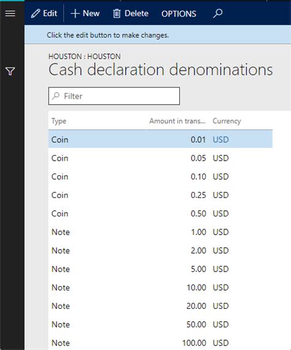
Task: Click the USD currency in Note 50.00 row
Action: pyautogui.click(x=220, y=324)
